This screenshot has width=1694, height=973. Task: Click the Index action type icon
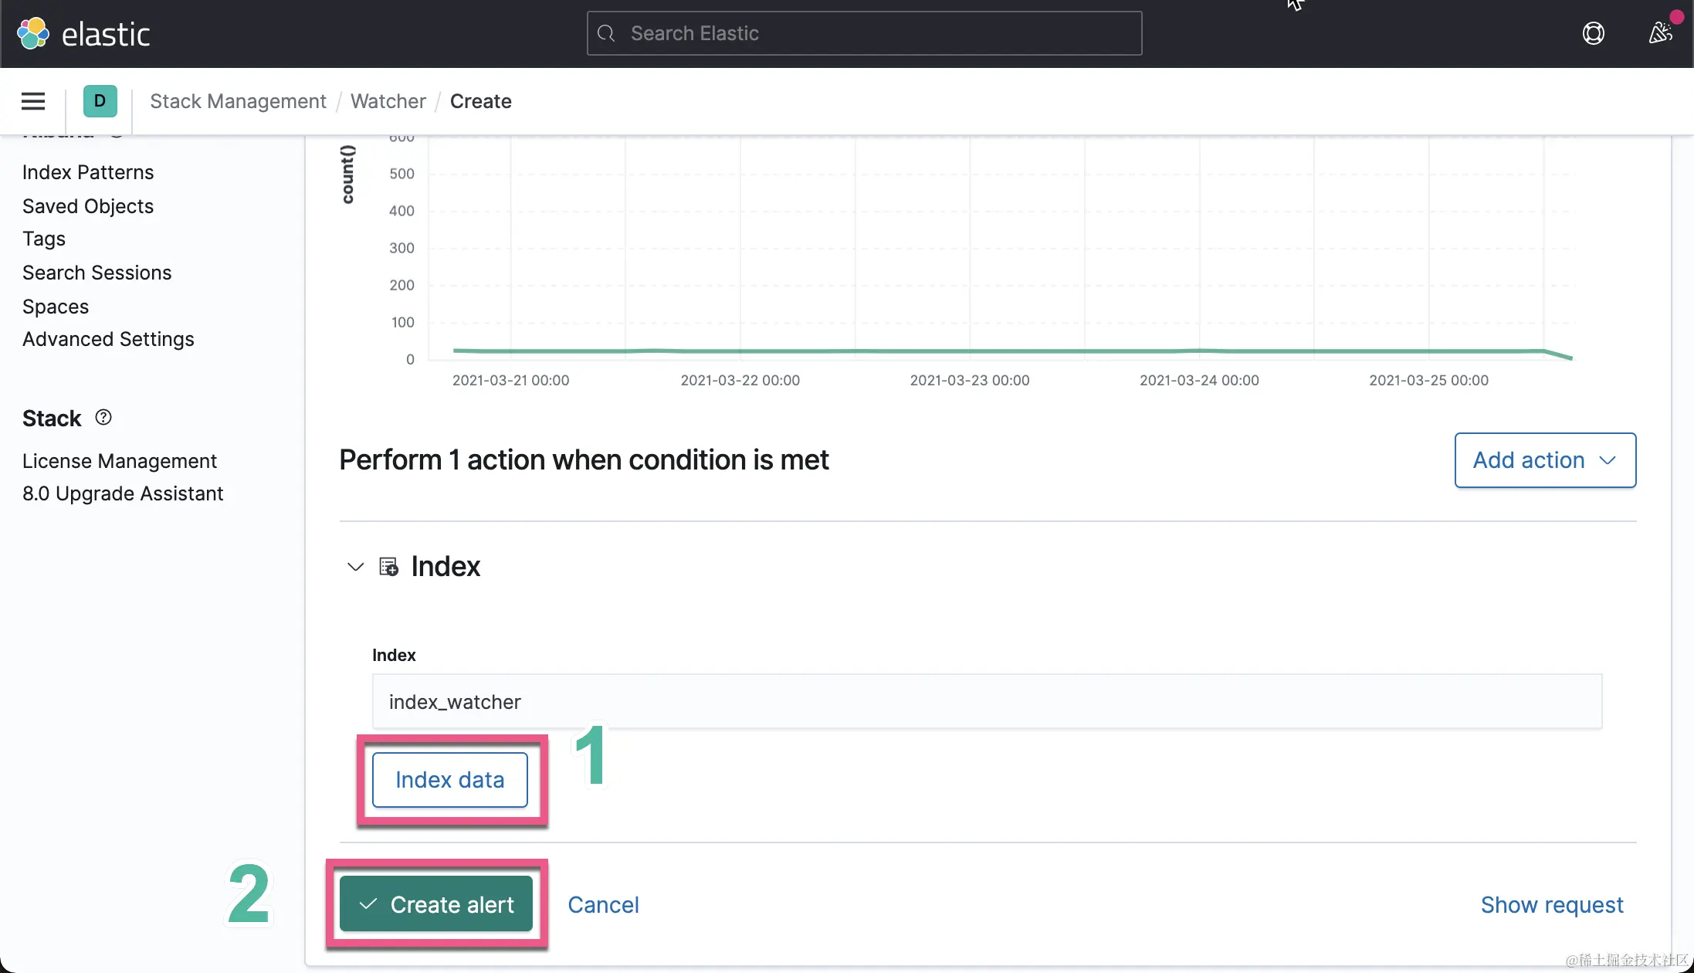click(x=388, y=567)
